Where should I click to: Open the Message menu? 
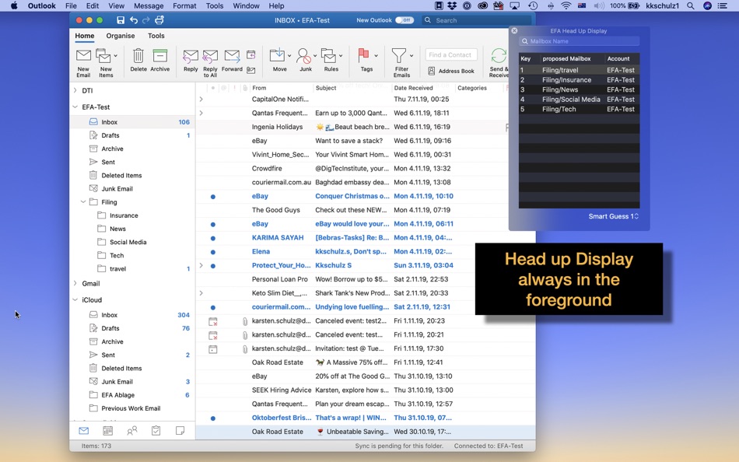tap(149, 5)
